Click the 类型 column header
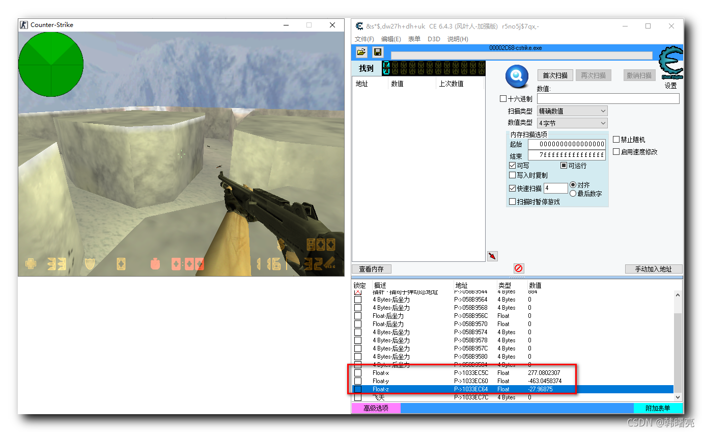This screenshot has height=432, width=702. 512,285
